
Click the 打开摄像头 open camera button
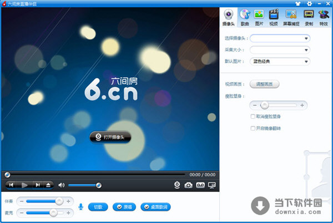pos(110,137)
